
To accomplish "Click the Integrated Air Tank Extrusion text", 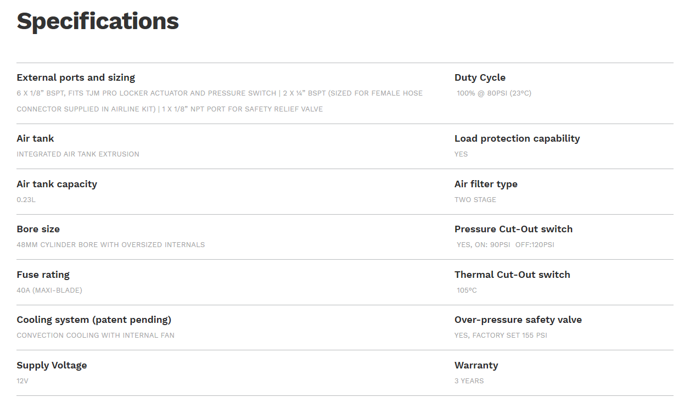I will coord(78,154).
